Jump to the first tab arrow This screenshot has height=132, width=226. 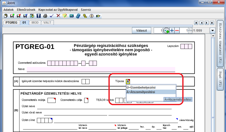coord(196,23)
